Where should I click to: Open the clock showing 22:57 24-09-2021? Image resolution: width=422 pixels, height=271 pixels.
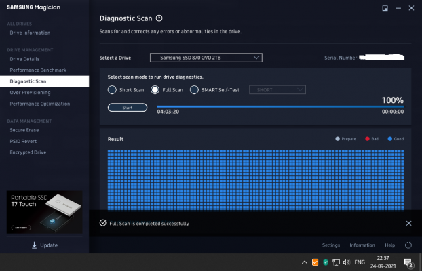tap(383, 262)
